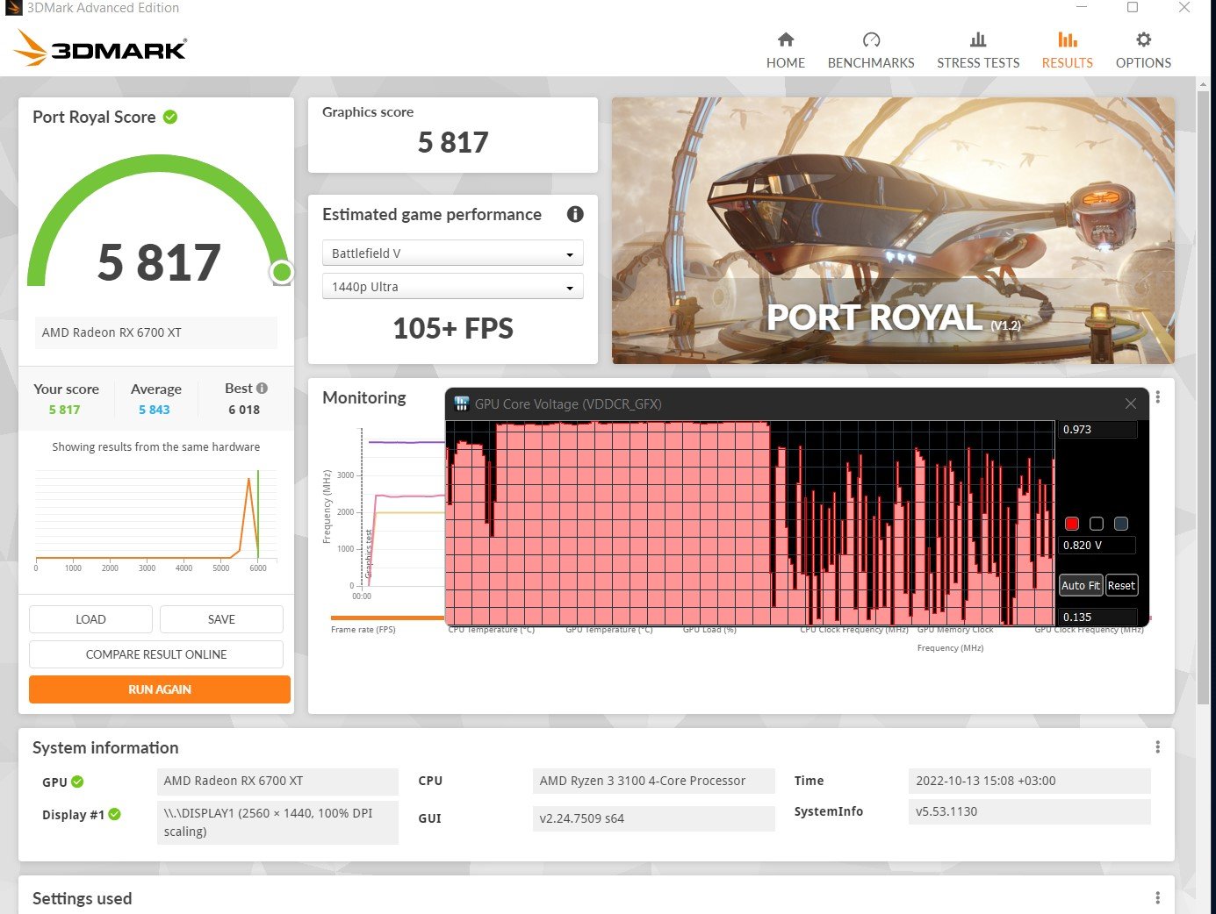The height and width of the screenshot is (914, 1216).
Task: Click the SAVE button
Action: point(221,619)
